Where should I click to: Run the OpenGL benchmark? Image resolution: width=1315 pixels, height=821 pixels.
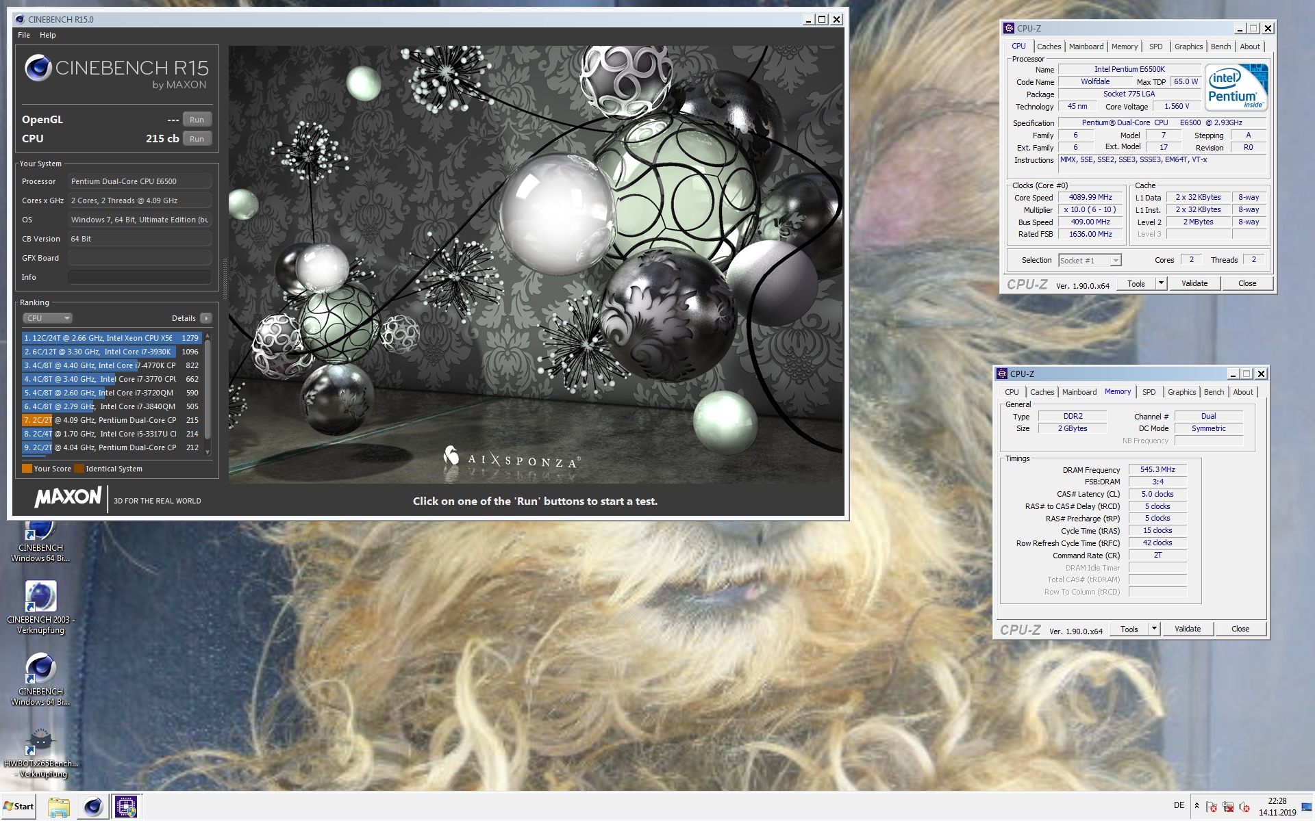[197, 120]
